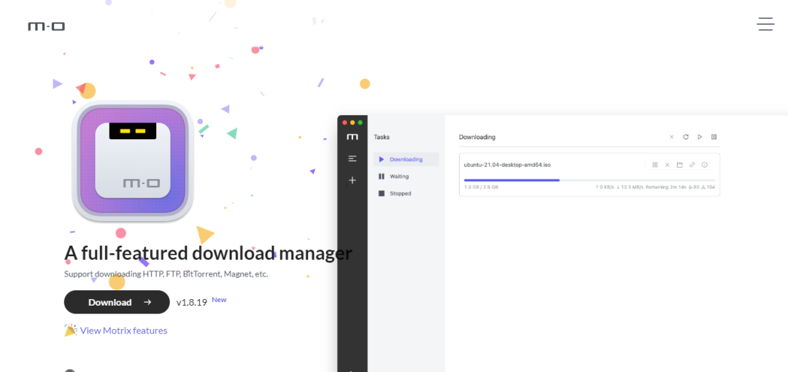Click the full-featured download manager heading
788x372 pixels.
(x=208, y=253)
